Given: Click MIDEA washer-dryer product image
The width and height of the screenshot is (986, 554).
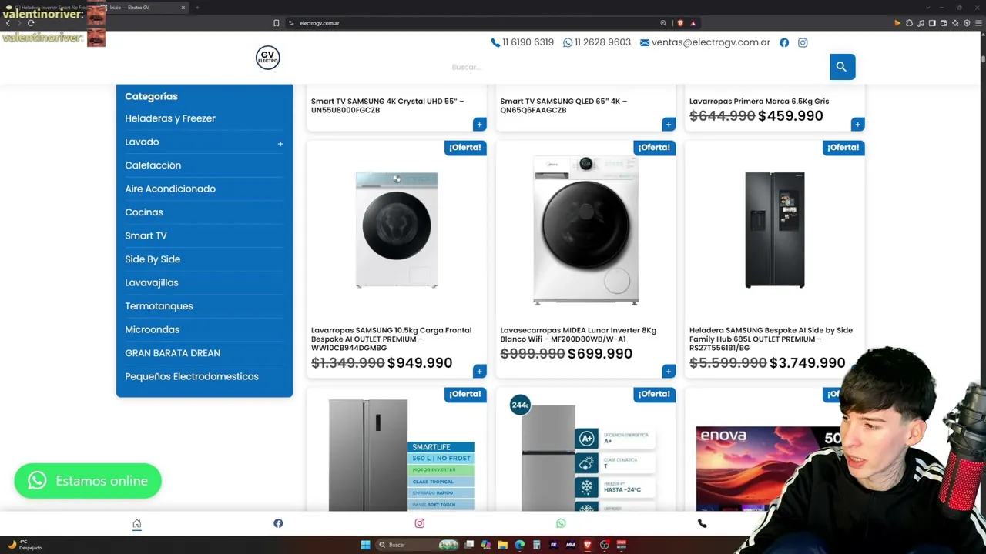Looking at the screenshot, I should pos(585,230).
